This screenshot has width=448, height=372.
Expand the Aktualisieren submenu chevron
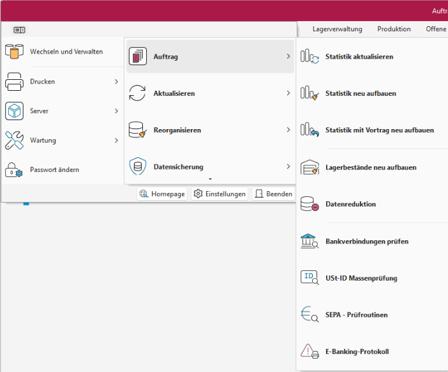click(288, 93)
